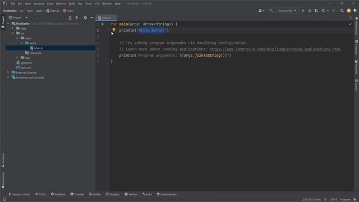Collapse the FirstKotlin root project node

tap(8, 24)
